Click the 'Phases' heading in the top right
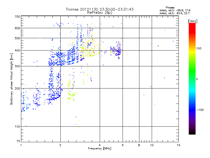210x158 pixels. 170,8
